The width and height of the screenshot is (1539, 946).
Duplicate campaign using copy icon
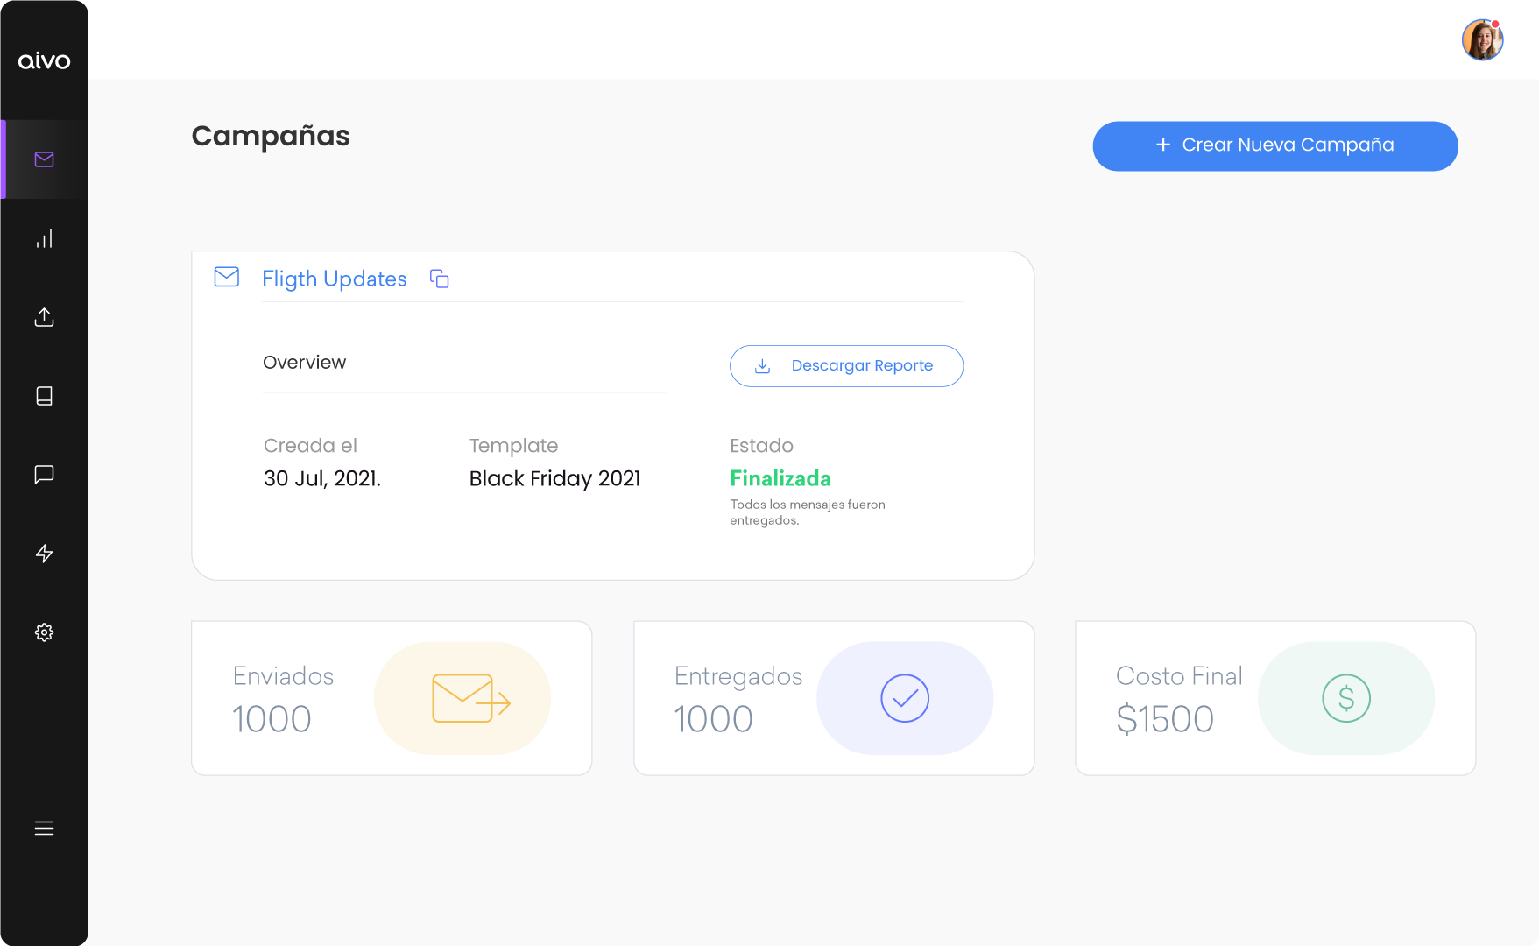tap(440, 279)
